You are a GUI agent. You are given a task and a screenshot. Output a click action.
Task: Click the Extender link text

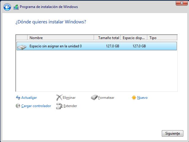[70, 106]
